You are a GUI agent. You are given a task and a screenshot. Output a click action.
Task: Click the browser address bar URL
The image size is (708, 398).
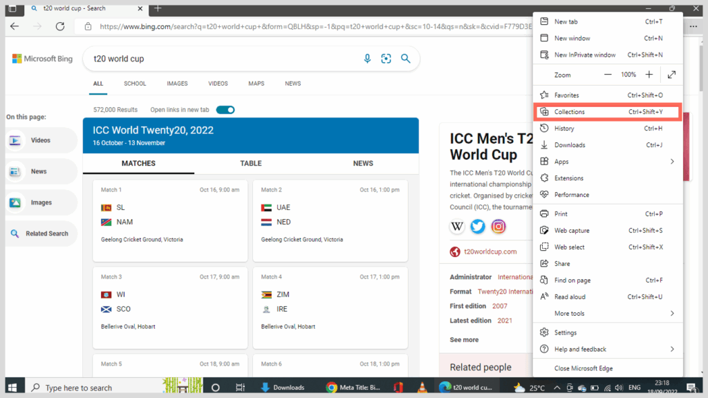[x=315, y=27]
